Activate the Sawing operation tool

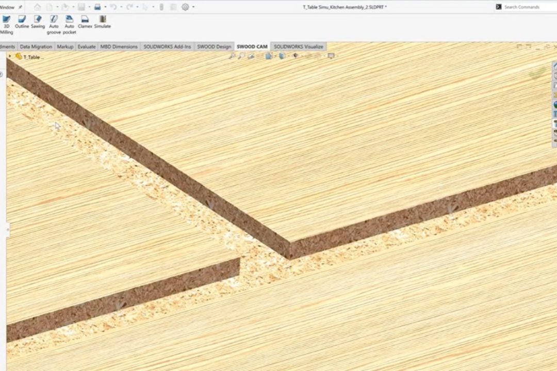(38, 22)
